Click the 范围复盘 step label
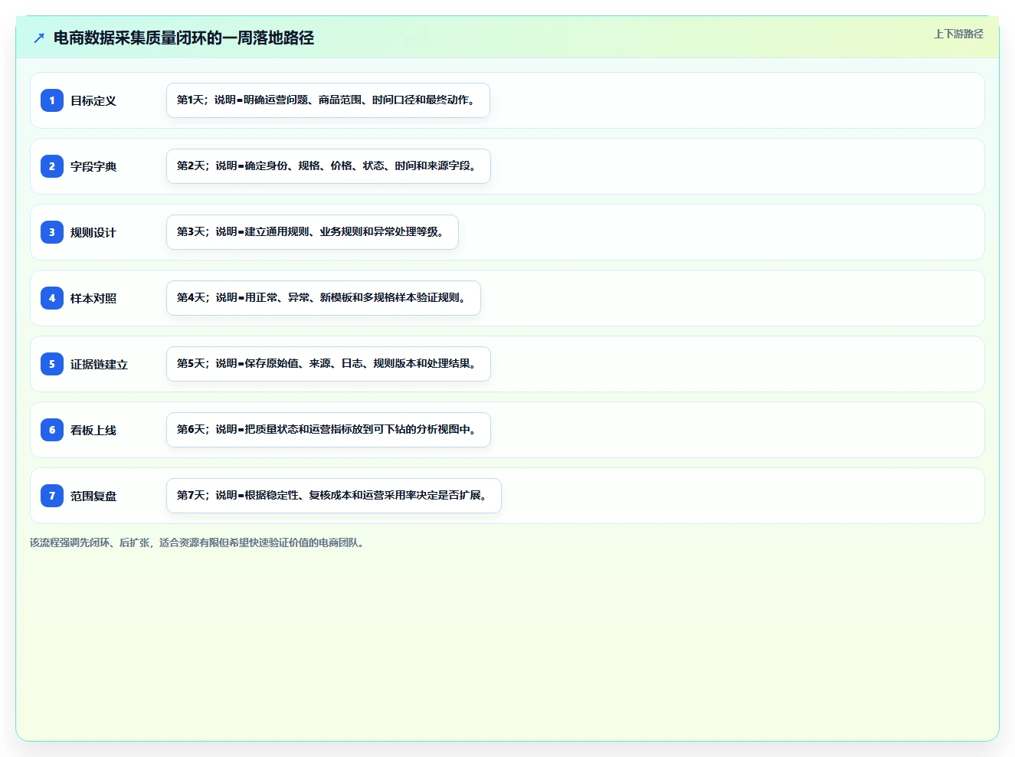The height and width of the screenshot is (757, 1015). tap(93, 496)
